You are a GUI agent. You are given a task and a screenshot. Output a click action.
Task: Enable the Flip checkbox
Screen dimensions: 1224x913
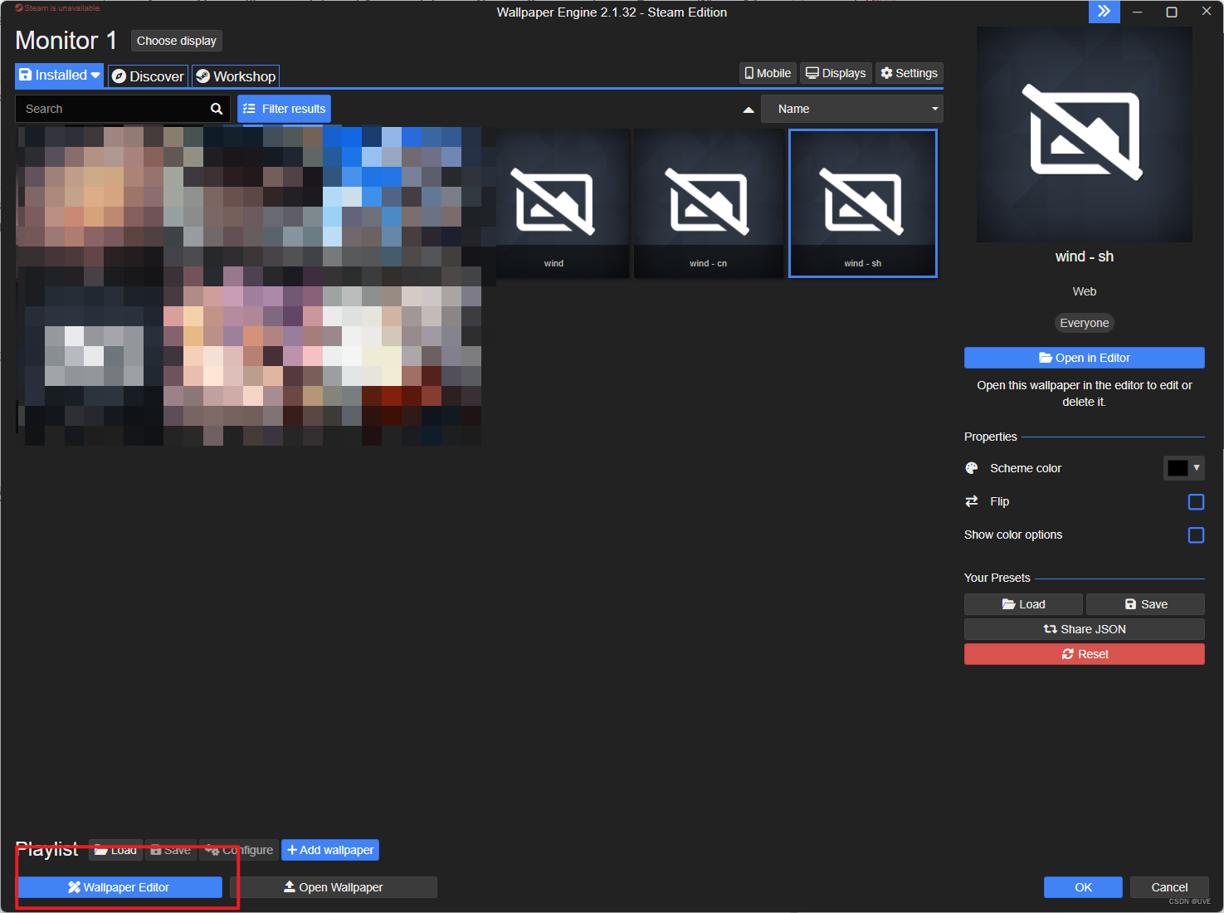click(1196, 501)
